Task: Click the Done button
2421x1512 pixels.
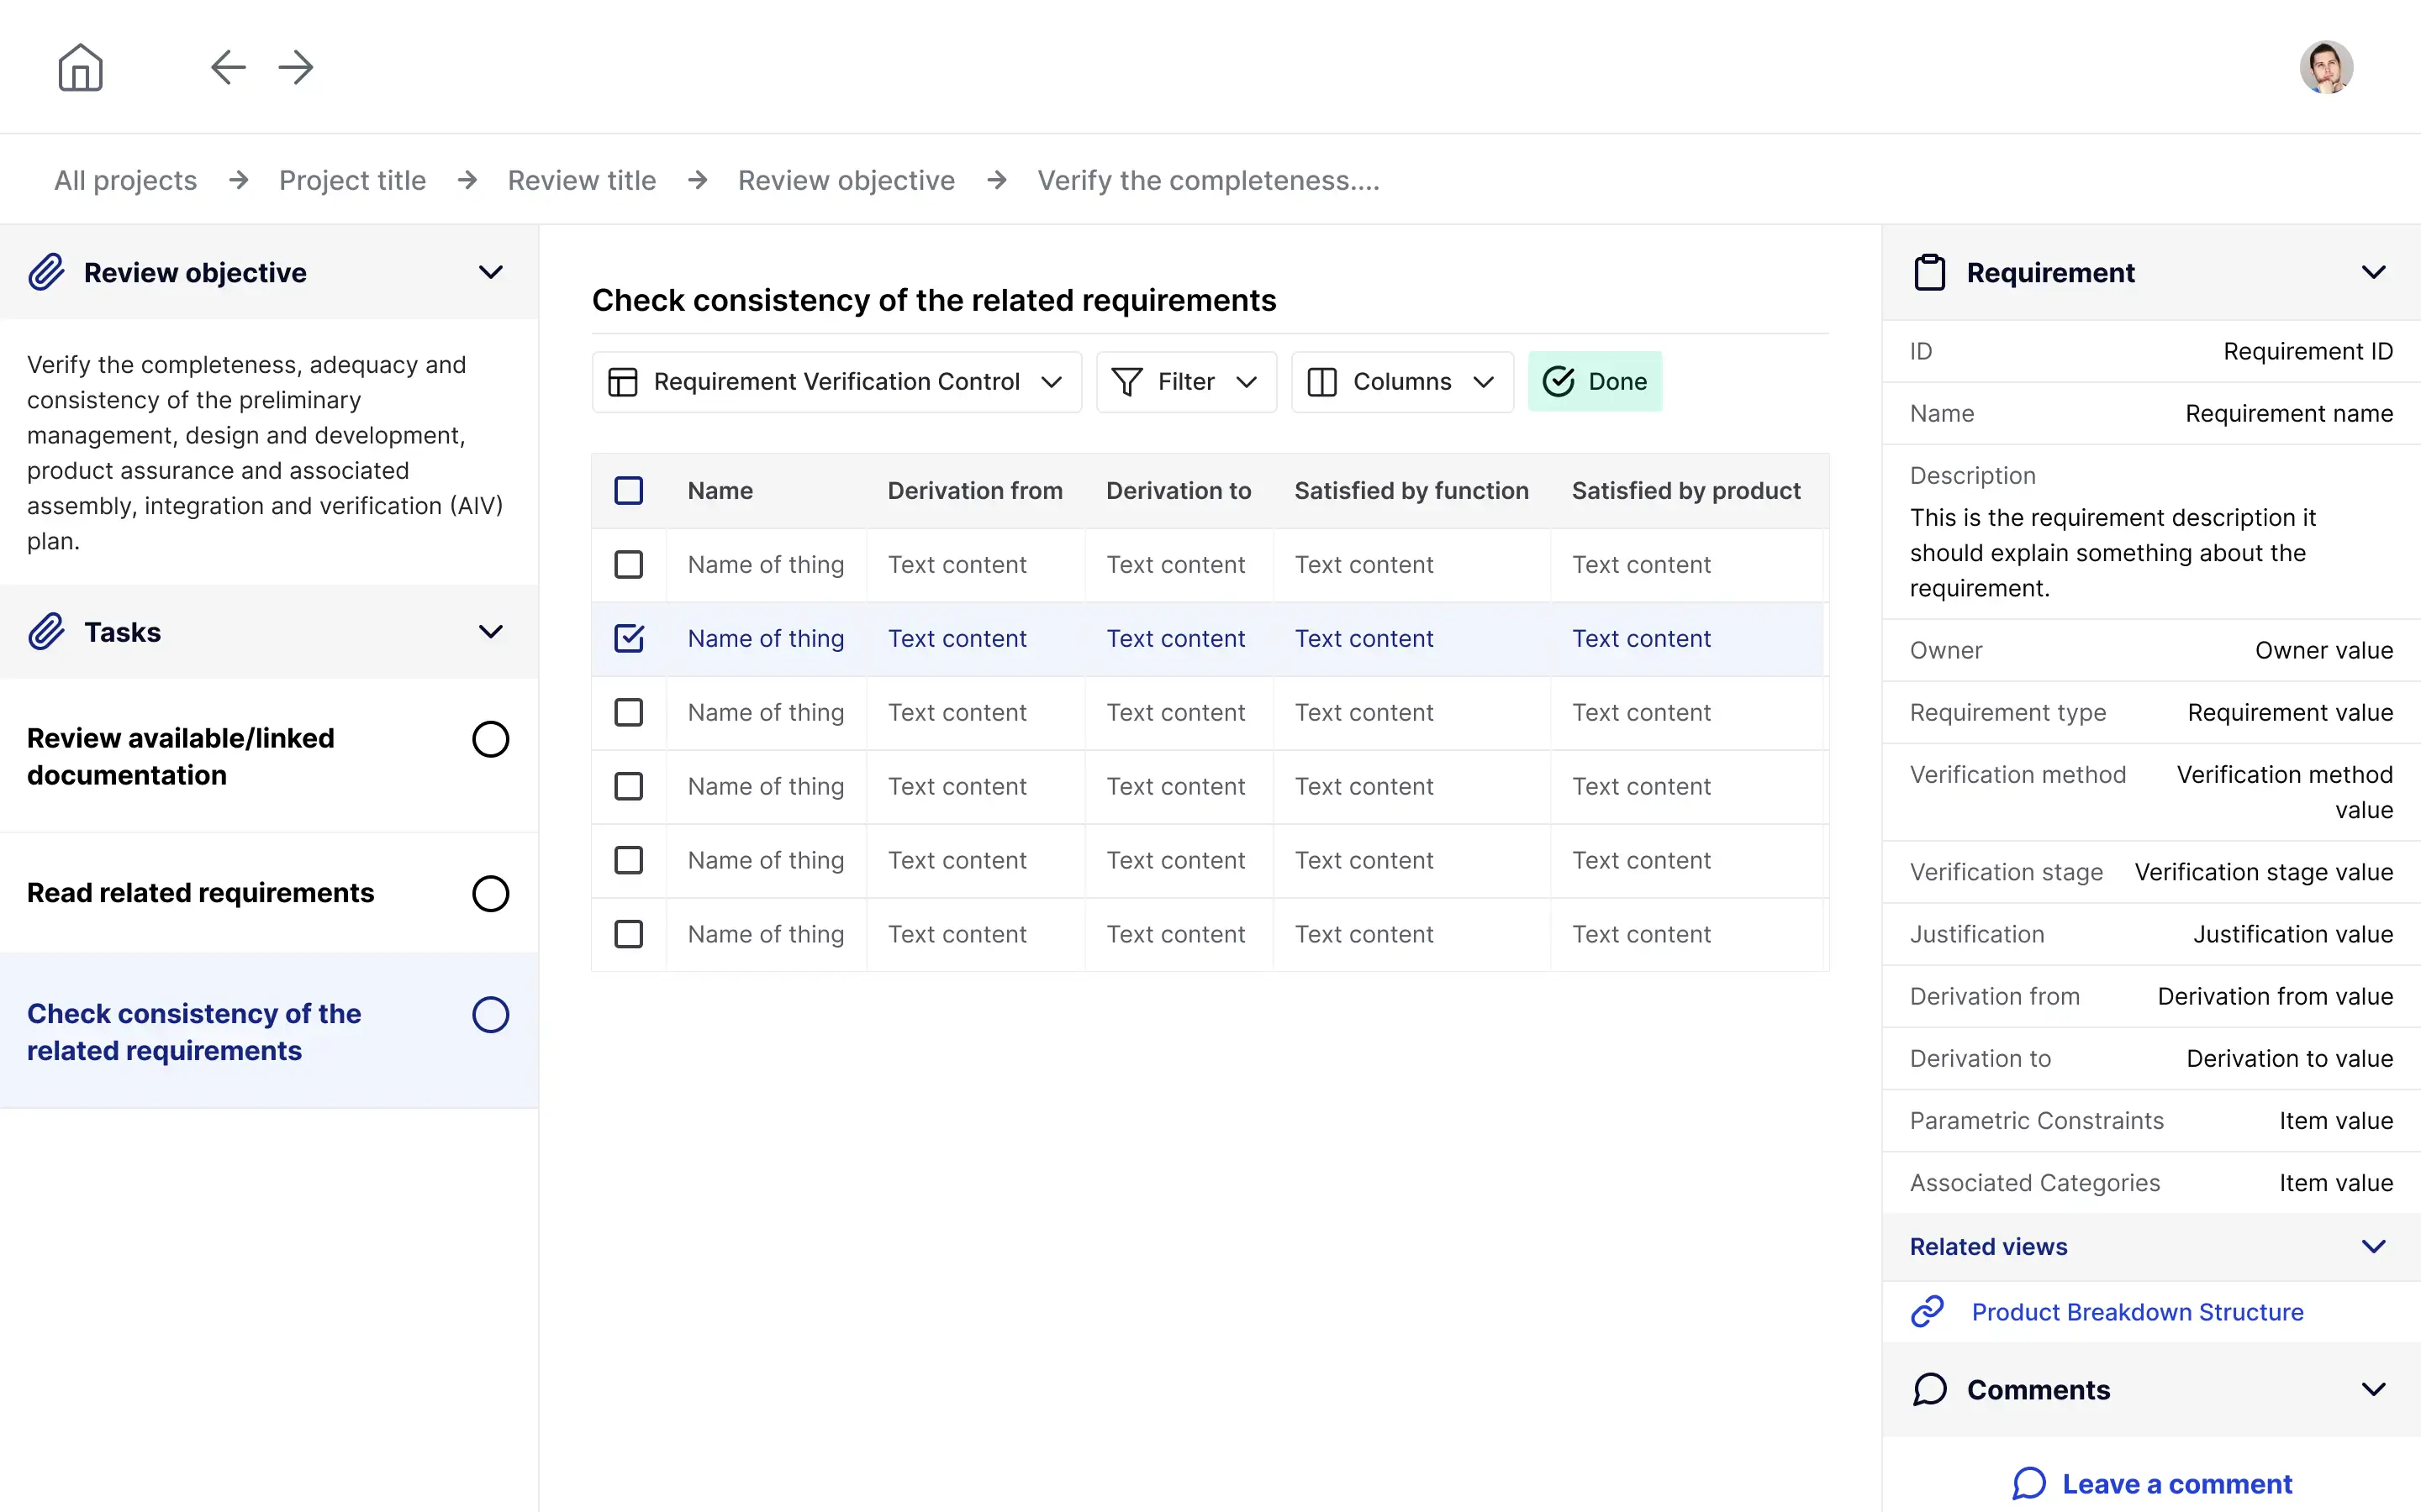Action: point(1595,381)
